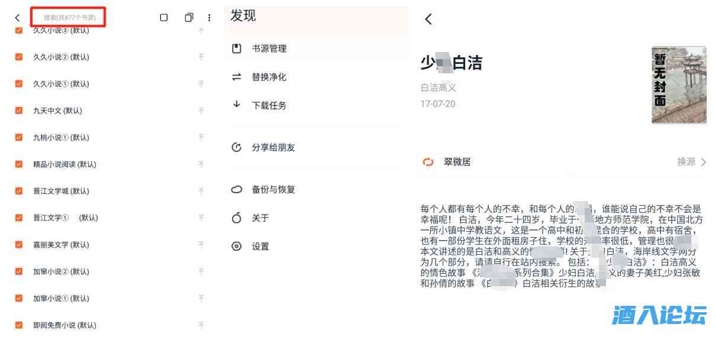The image size is (715, 340).
Task: Expand 换源 source switcher chevron
Action: [x=703, y=162]
